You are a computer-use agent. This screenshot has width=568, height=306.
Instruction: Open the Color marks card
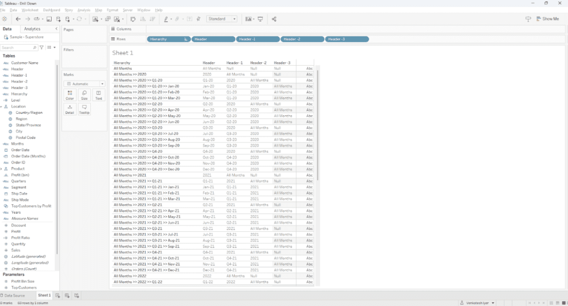coord(70,95)
